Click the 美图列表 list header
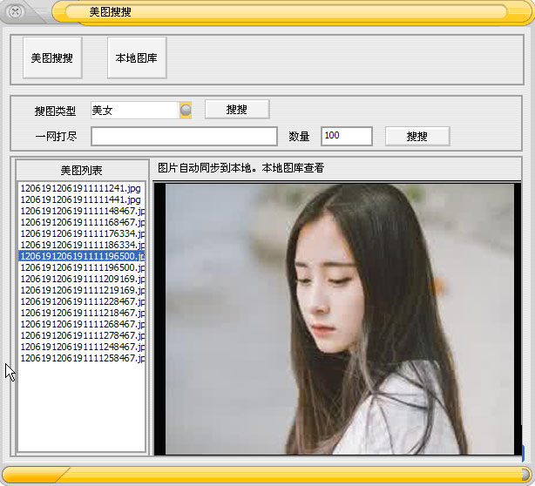Viewport: 535px width, 486px height. 82,170
